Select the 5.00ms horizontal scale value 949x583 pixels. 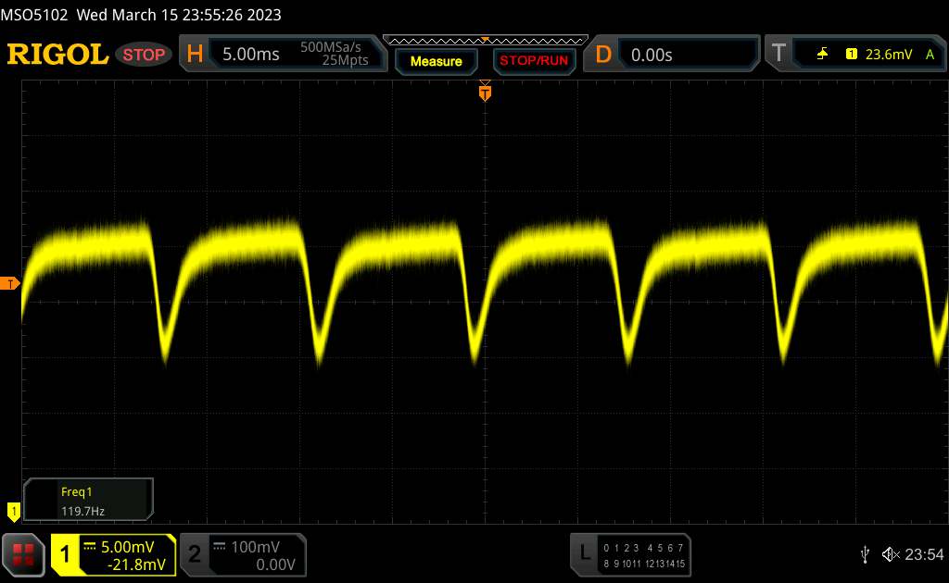pyautogui.click(x=250, y=55)
